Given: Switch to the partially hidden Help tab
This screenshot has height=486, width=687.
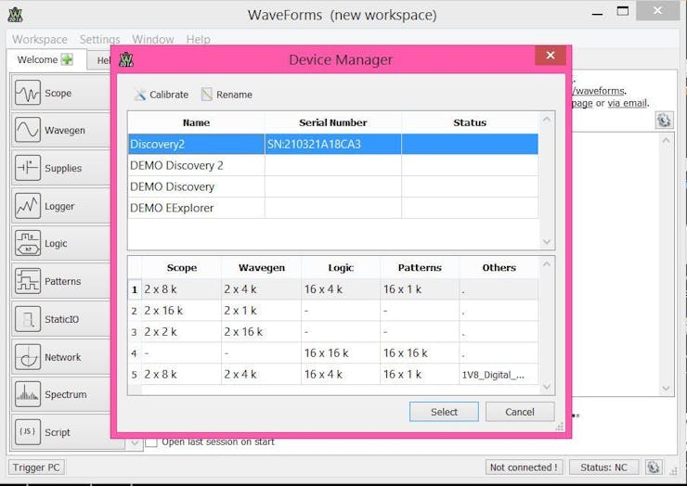Looking at the screenshot, I should point(100,60).
